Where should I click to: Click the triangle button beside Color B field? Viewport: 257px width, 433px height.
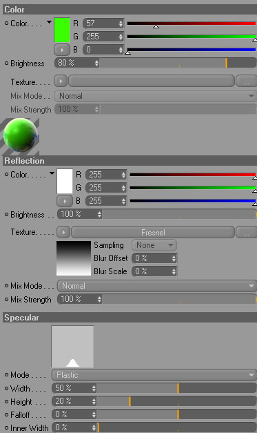click(62, 50)
